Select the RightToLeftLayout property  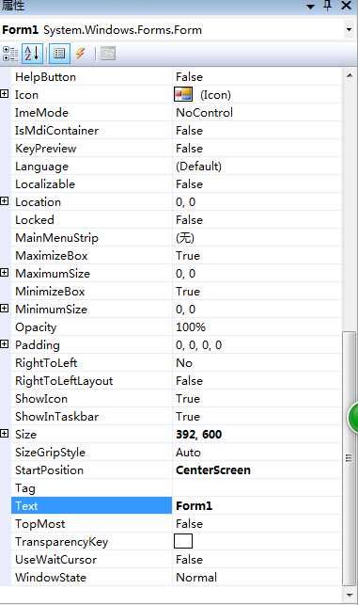64,381
